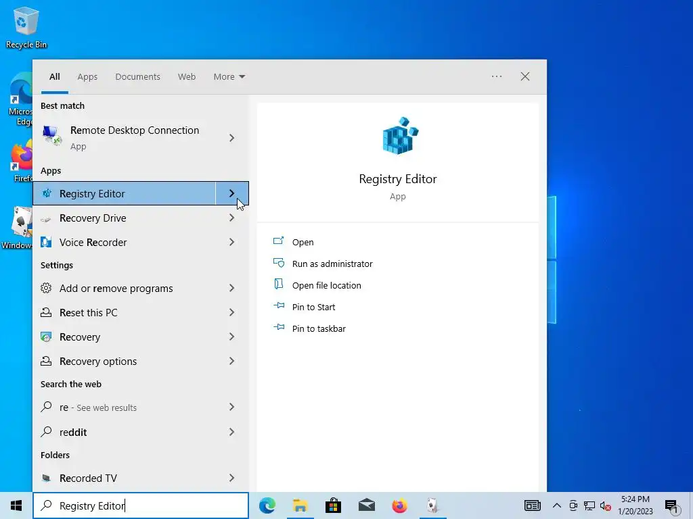Click the Recovery Drive icon in results
The width and height of the screenshot is (693, 519).
(x=46, y=218)
